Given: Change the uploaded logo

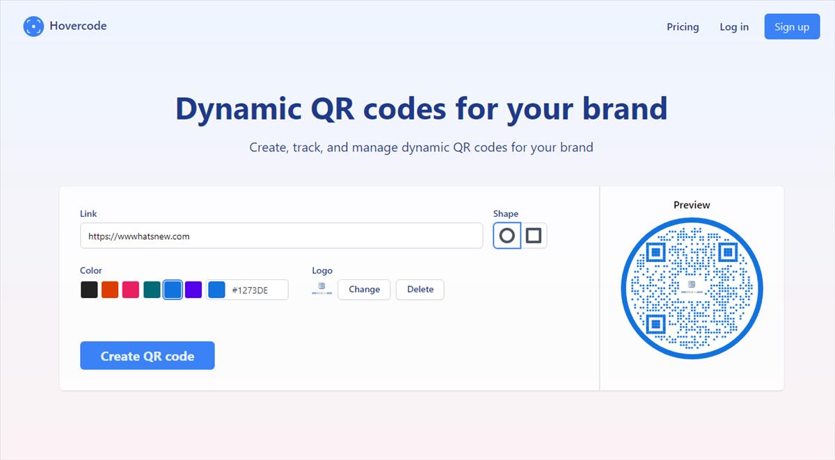Looking at the screenshot, I should pos(364,290).
